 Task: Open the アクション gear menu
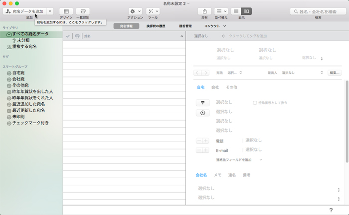point(135,11)
